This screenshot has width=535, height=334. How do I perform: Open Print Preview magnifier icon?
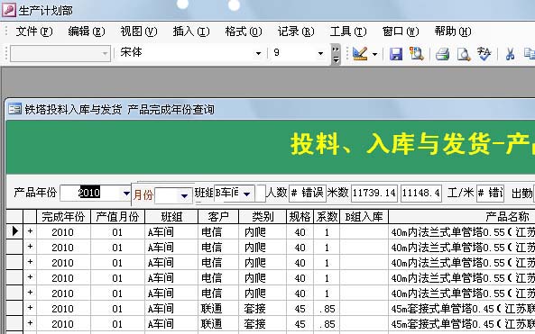464,54
